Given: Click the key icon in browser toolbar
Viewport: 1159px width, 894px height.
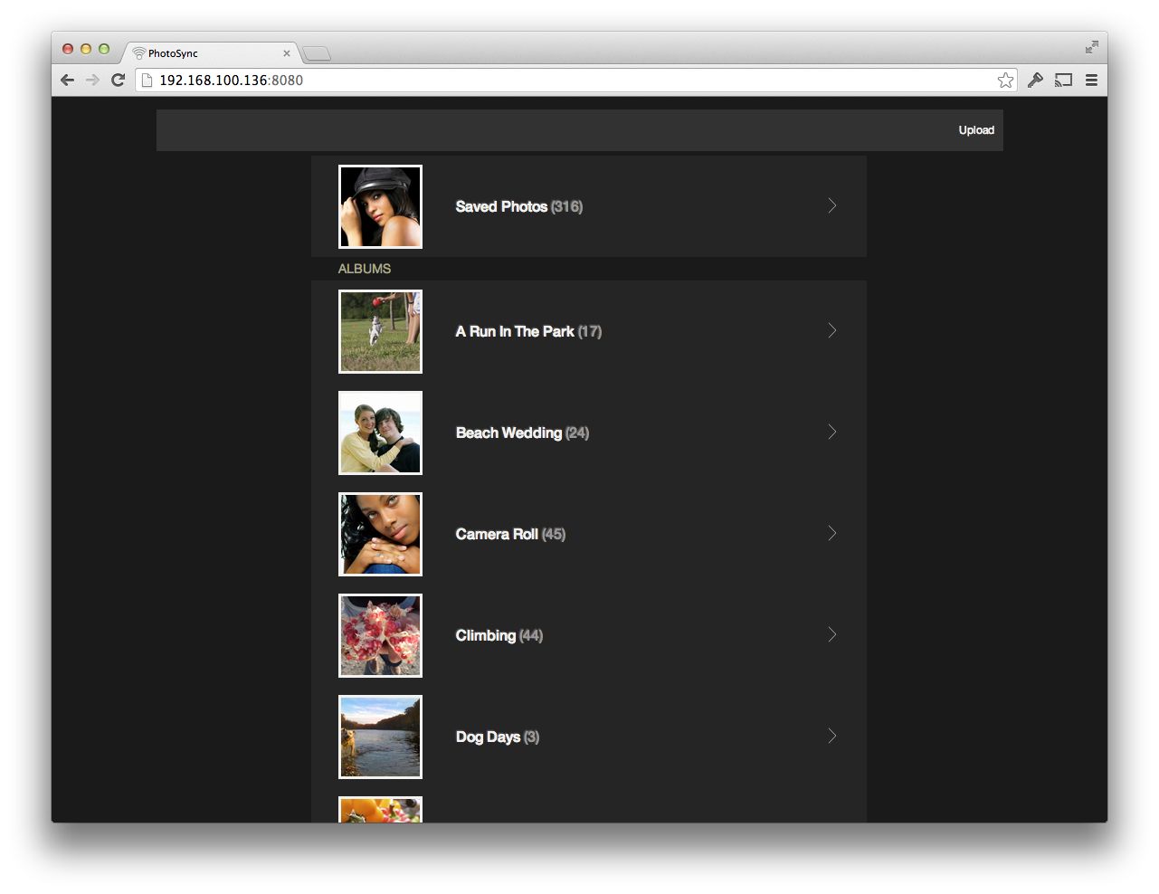Looking at the screenshot, I should pos(1035,81).
